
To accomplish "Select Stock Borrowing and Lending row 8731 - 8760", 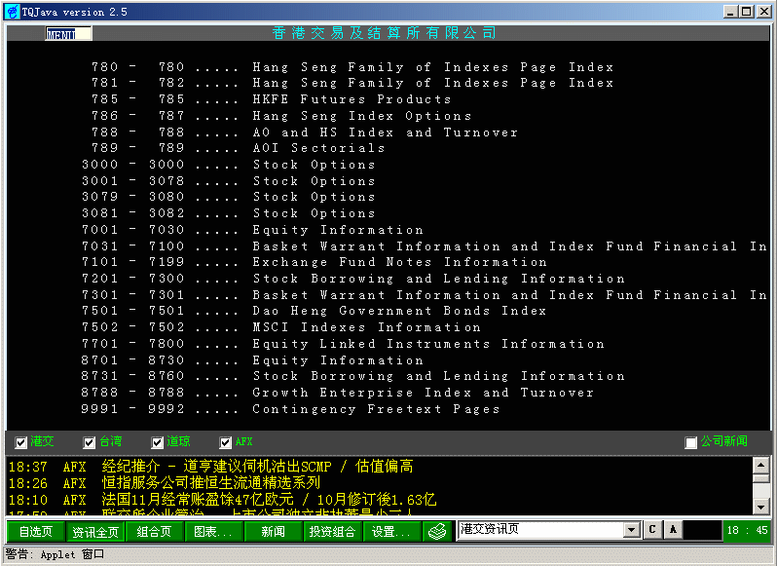I will [353, 376].
